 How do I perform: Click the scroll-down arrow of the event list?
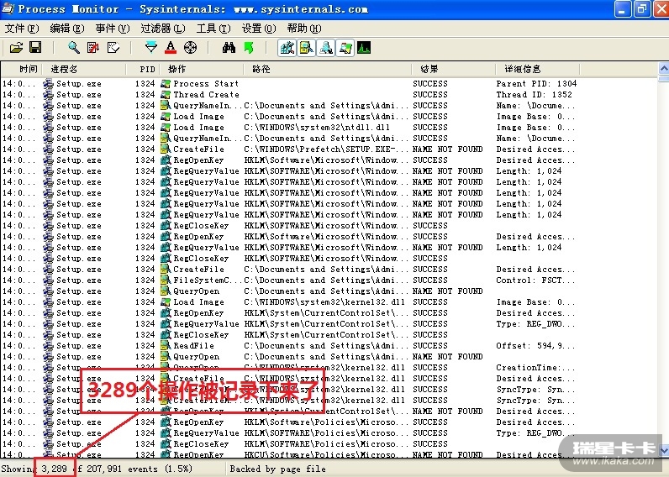click(x=664, y=450)
